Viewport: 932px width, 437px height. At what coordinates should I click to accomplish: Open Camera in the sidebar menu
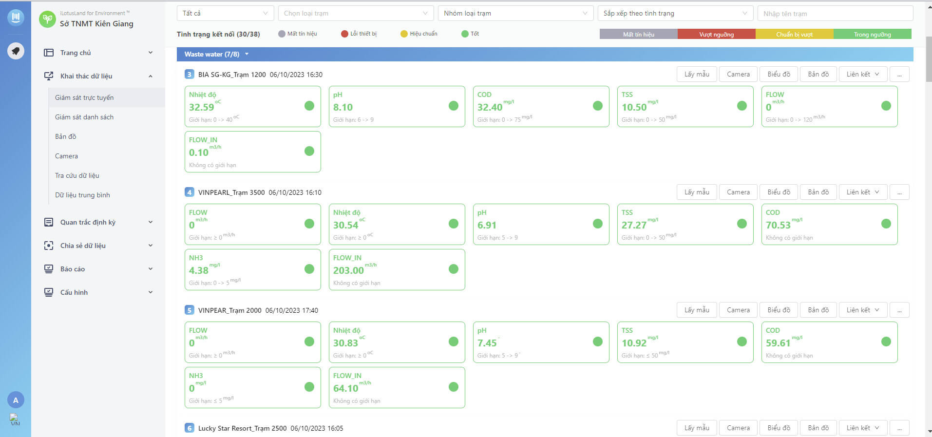tap(107, 156)
